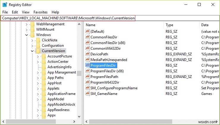Click the string icon beside ProgramFilesDir (x86)
Viewport: 220px width, 125px height.
87,71
